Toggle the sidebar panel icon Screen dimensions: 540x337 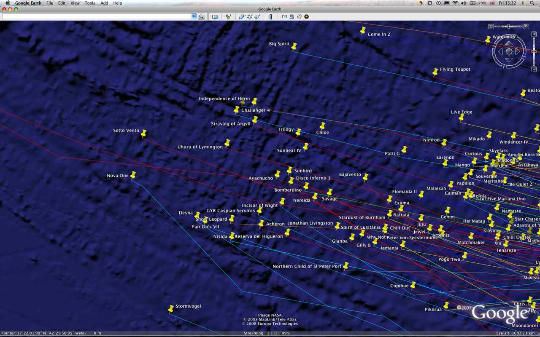point(215,16)
